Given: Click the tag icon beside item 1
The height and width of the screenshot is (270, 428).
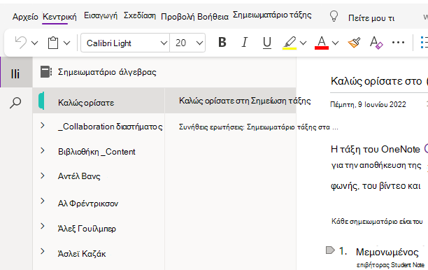Looking at the screenshot, I should [330, 250].
